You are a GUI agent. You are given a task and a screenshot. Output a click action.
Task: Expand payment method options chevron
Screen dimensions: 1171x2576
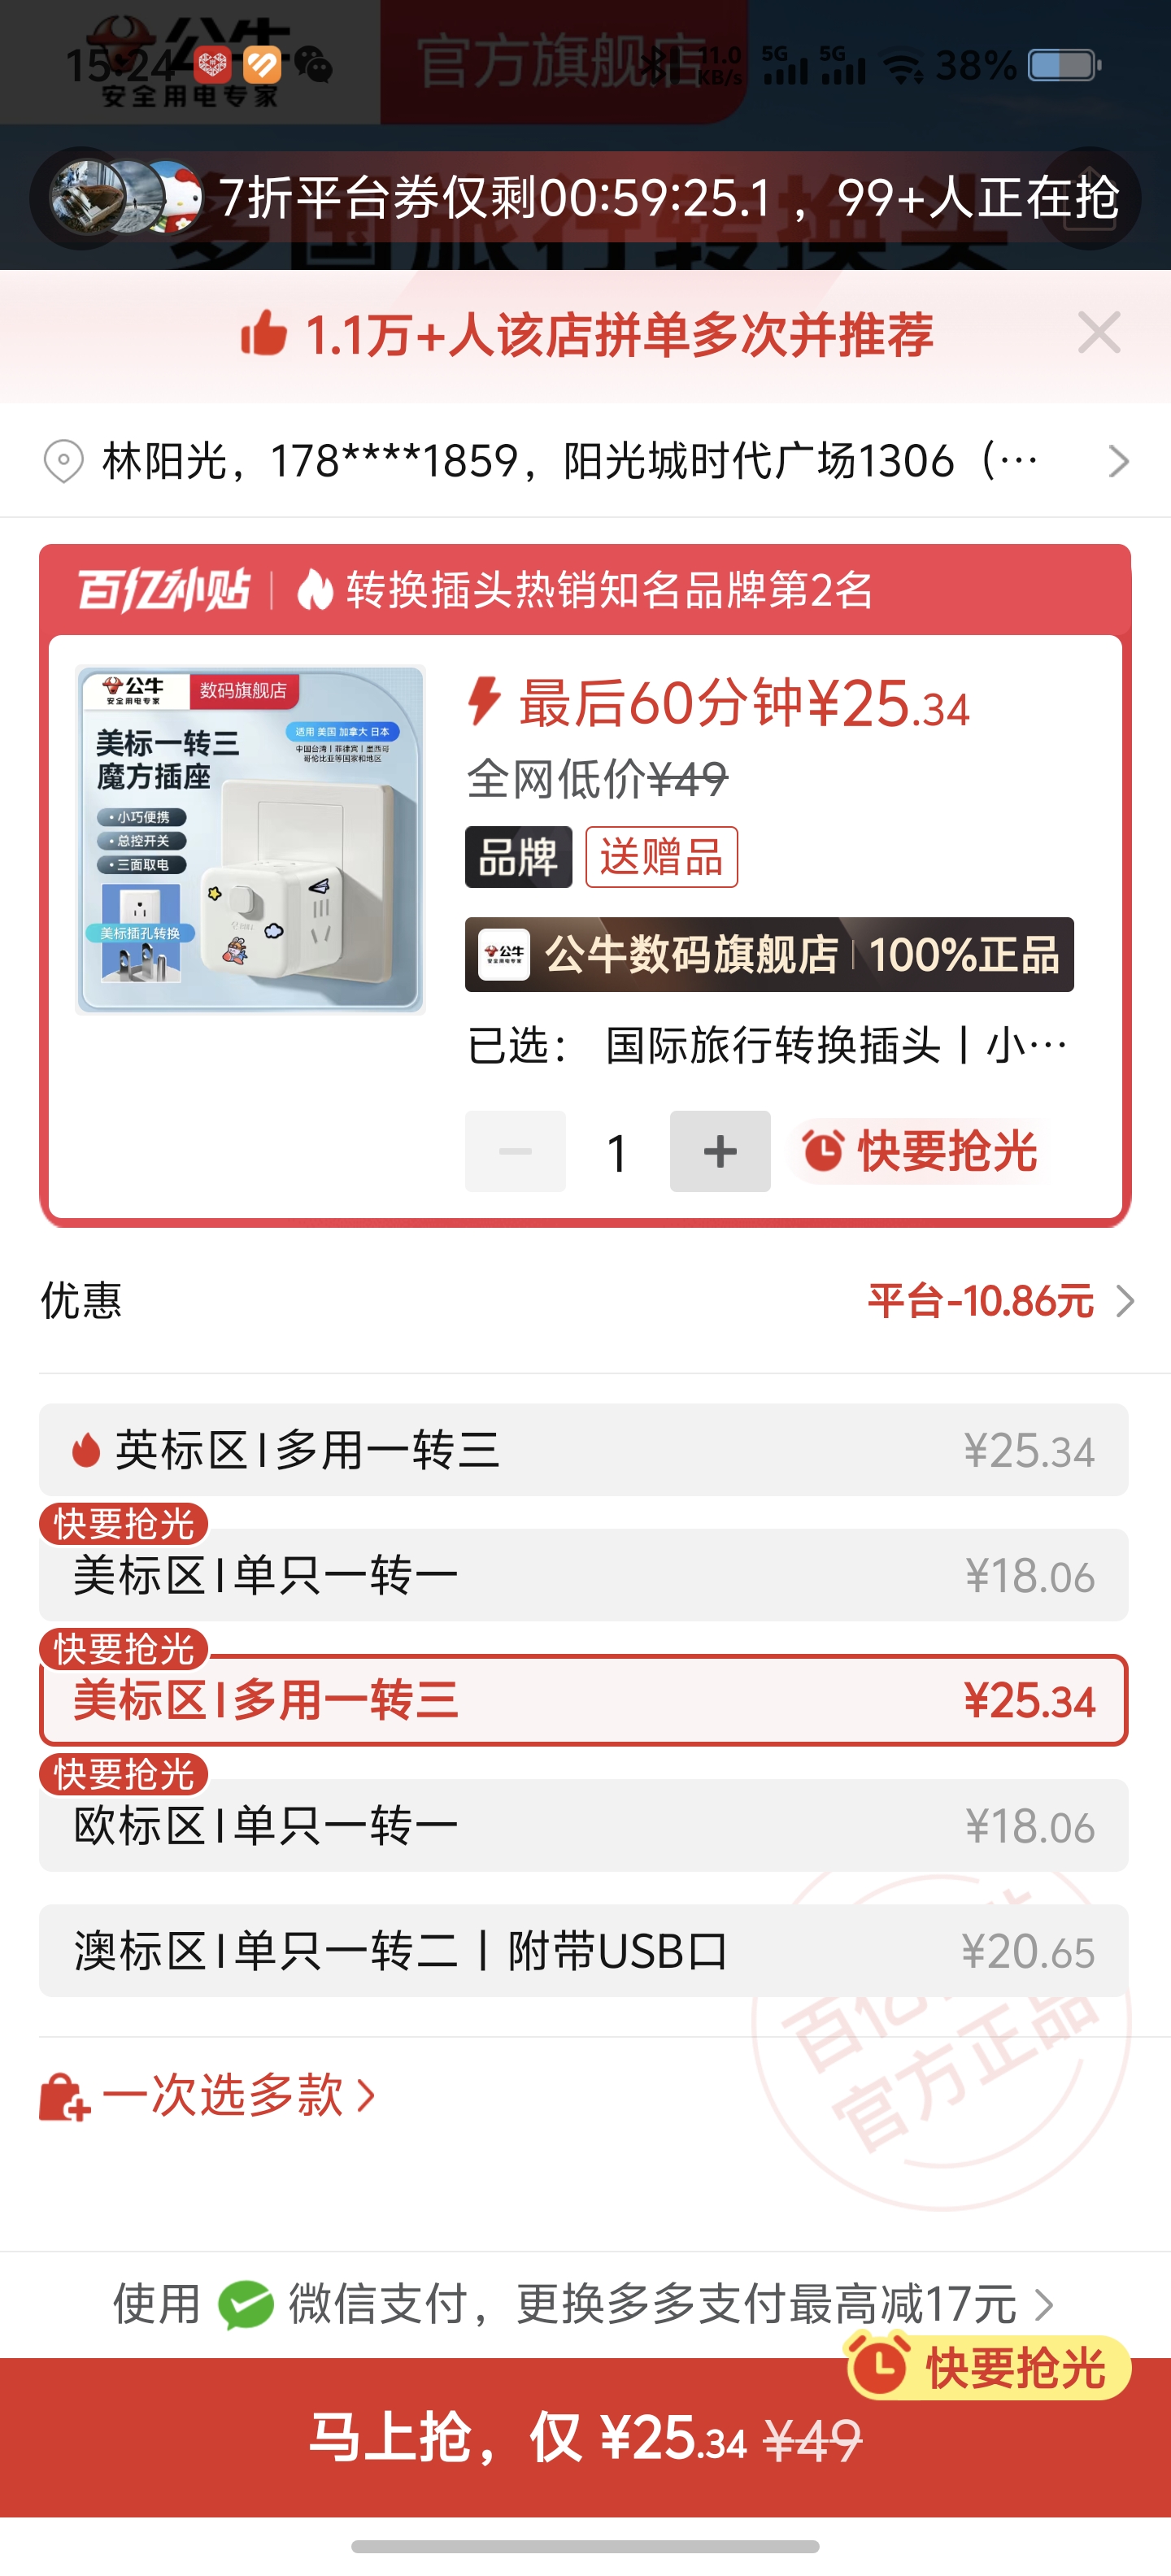(x=1044, y=2305)
